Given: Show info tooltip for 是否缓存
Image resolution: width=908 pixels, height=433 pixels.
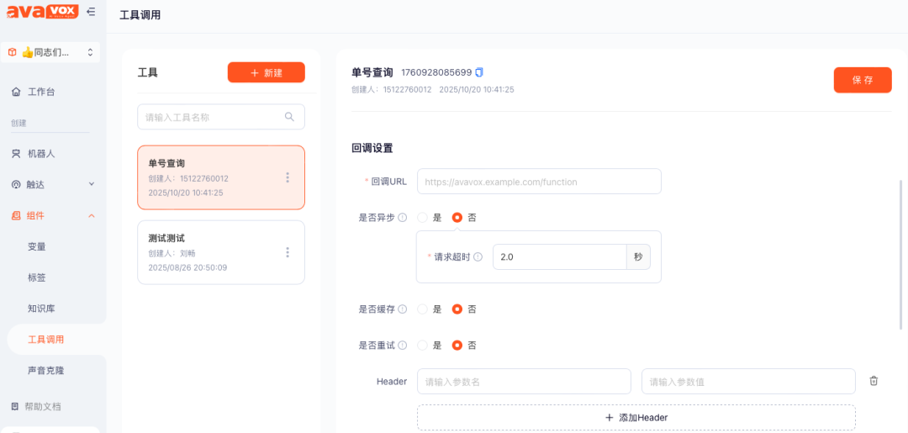Looking at the screenshot, I should 403,309.
